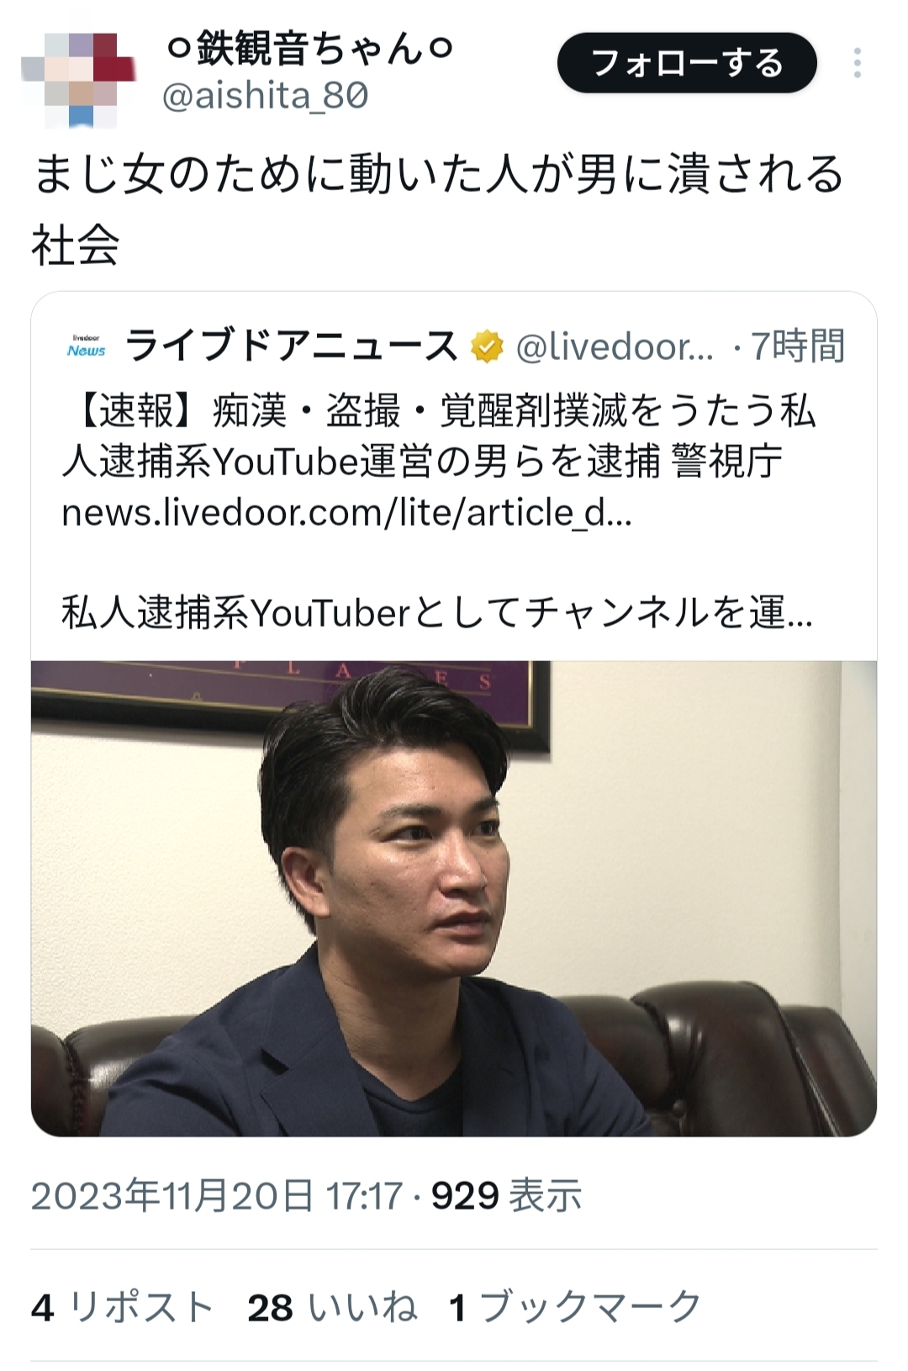
Task: Open the quoted tweet's 速報 headline text
Action: click(439, 436)
